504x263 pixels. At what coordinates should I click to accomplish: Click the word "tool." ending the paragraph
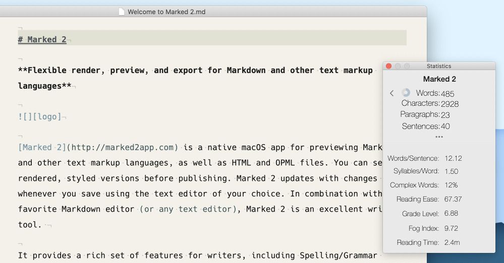coord(30,225)
